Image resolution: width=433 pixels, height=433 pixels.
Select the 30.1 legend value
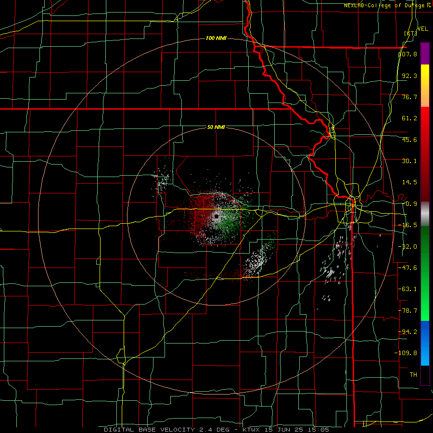click(x=409, y=161)
